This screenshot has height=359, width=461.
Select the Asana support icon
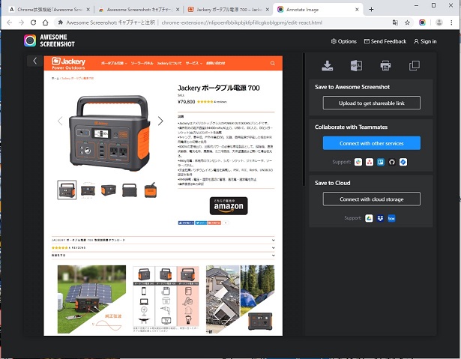(370, 162)
